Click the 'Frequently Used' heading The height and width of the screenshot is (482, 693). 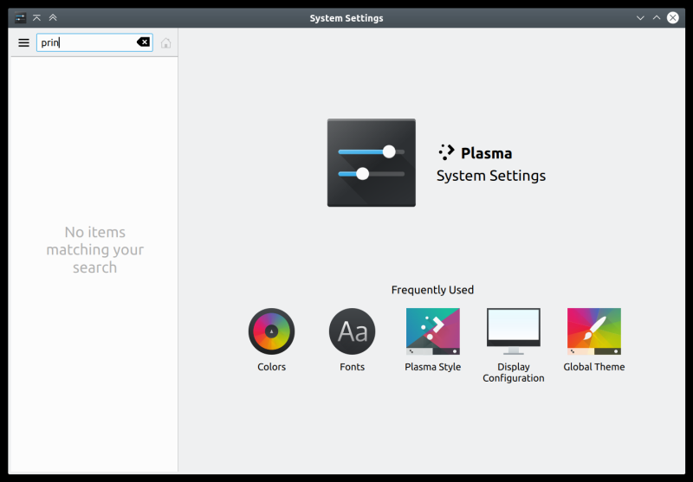click(x=432, y=290)
